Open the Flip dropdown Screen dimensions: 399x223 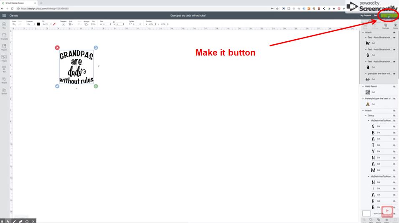(94, 24)
